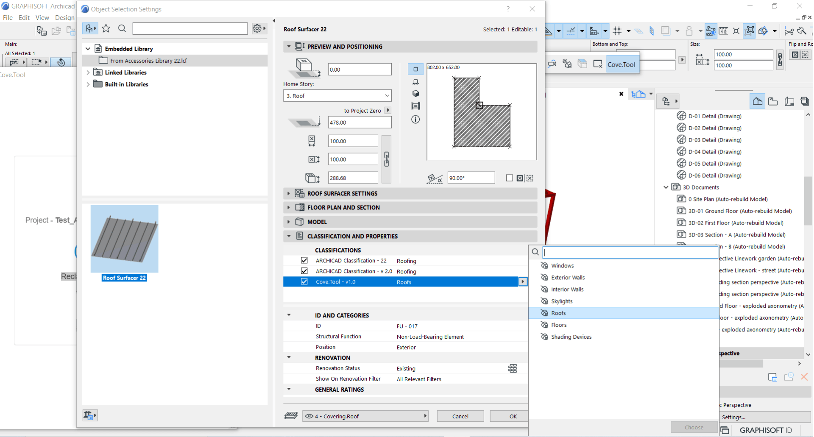Collapse Classification and Properties panel
This screenshot has width=814, height=437.
pyautogui.click(x=289, y=236)
